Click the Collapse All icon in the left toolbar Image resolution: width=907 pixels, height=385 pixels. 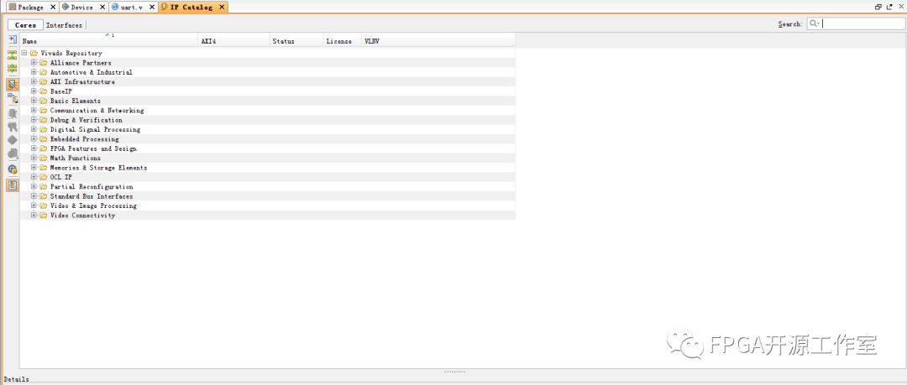coord(13,55)
